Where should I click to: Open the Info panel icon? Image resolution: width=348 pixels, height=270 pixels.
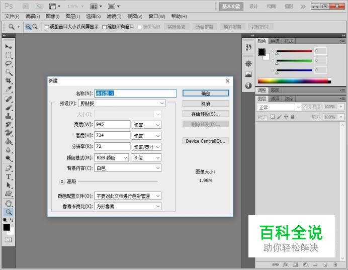coord(248,85)
